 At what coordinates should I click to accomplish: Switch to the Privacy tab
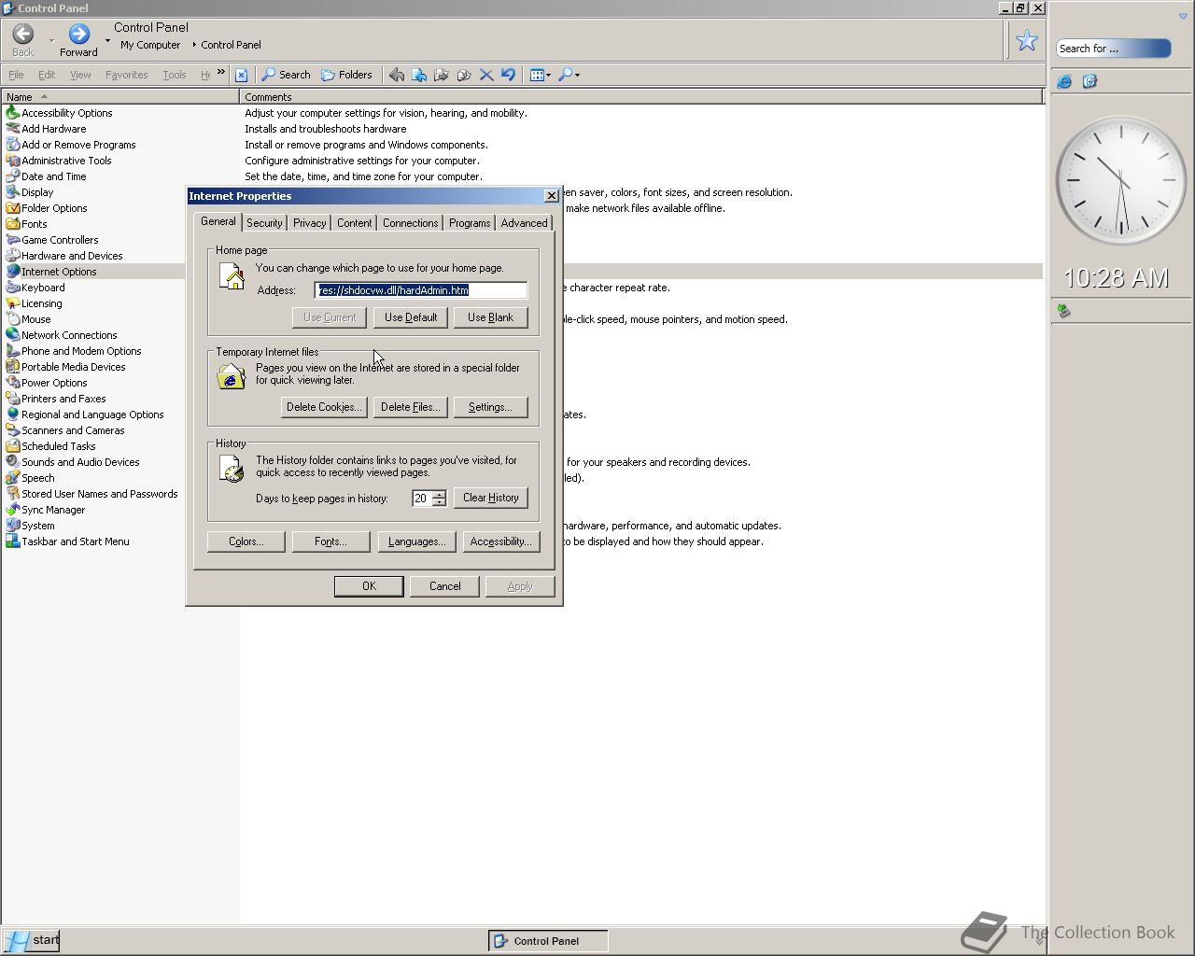click(x=309, y=223)
